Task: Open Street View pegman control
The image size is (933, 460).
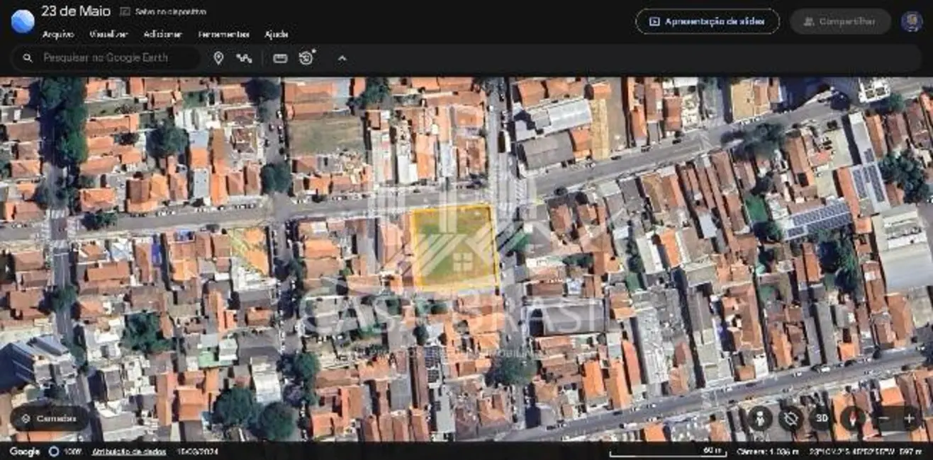Action: pyautogui.click(x=759, y=418)
